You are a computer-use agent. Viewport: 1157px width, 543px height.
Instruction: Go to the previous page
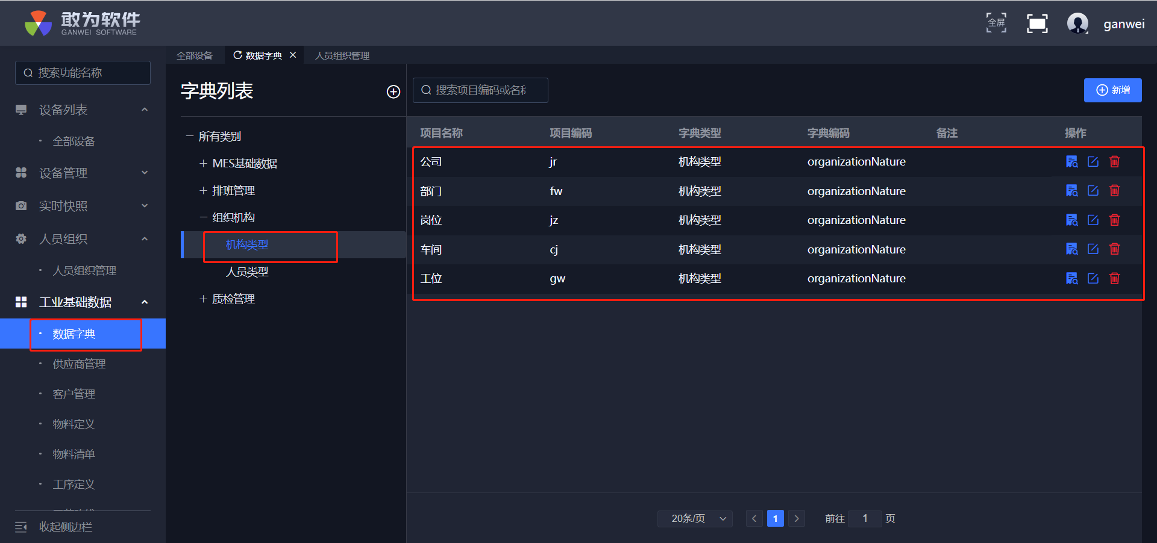pyautogui.click(x=754, y=518)
